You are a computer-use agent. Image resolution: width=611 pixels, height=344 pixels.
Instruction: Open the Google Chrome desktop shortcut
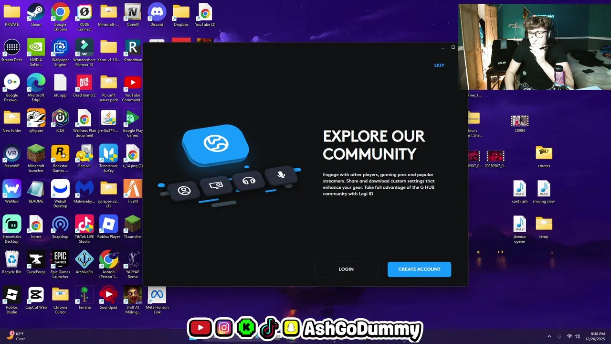(60, 17)
